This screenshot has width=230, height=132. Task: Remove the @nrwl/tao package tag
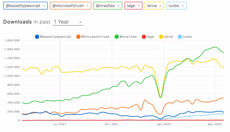[118, 6]
